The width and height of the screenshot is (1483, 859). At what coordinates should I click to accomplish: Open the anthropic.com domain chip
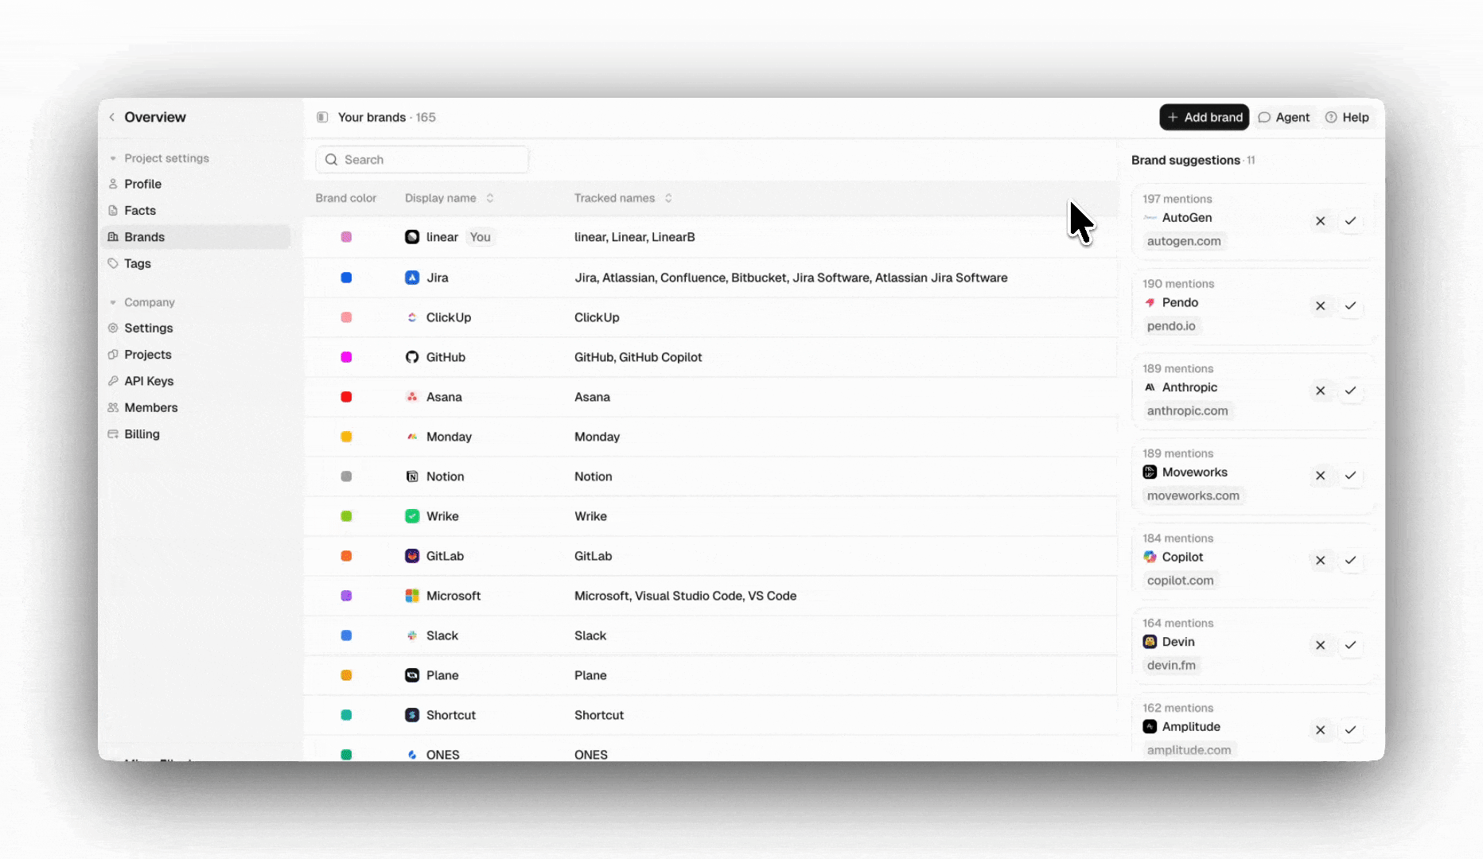1187,411
